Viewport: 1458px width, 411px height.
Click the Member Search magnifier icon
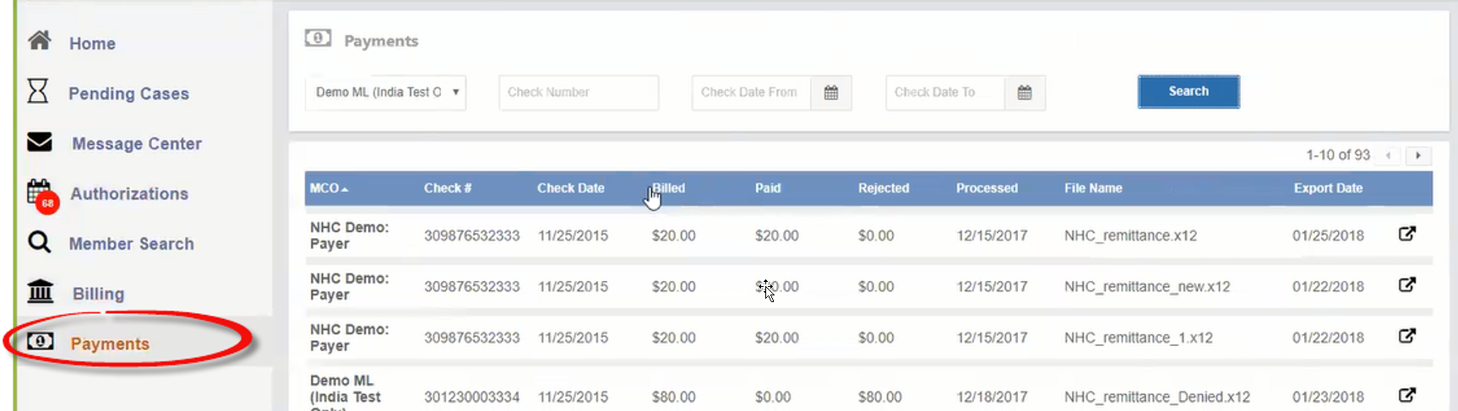click(39, 243)
